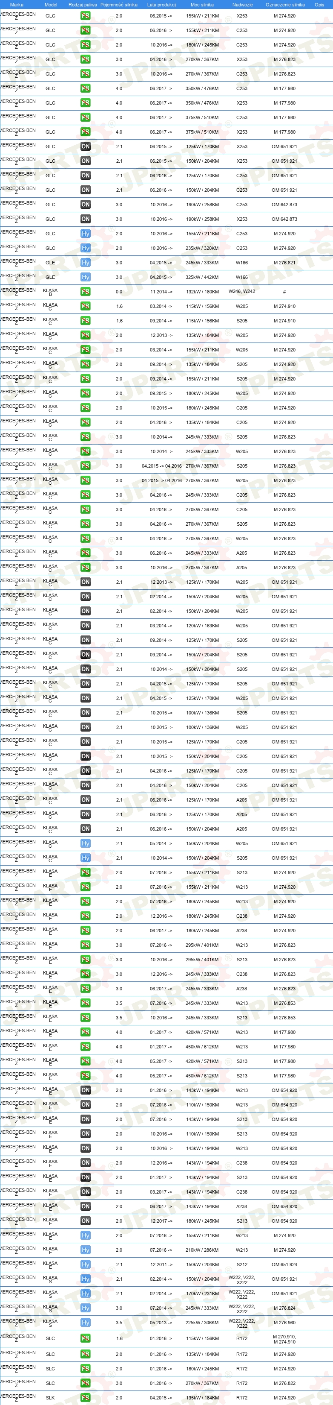Click the 'M 276.960' engine code cell
Image resolution: width=333 pixels, height=1405 pixels.
click(x=284, y=1323)
